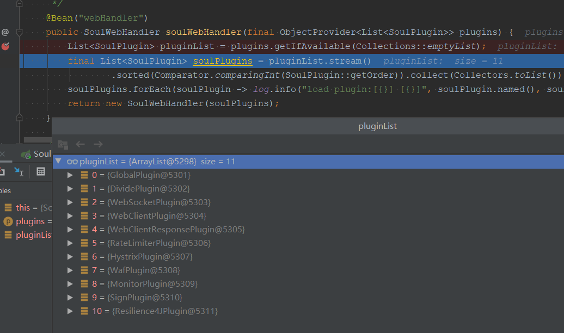
Task: Click the parameter icon beside plugins
Action: pyautogui.click(x=8, y=221)
